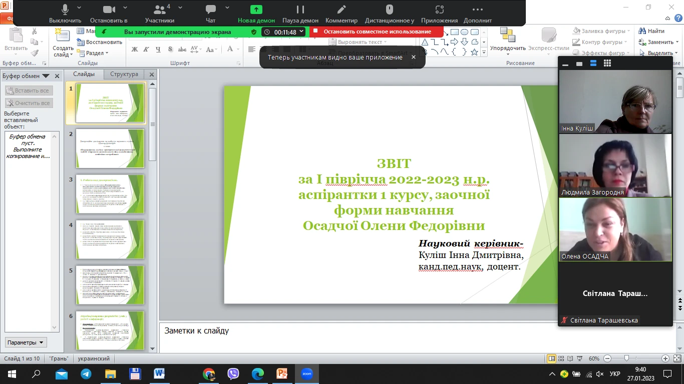This screenshot has width=684, height=384.
Task: Select the oval shape in gallery
Action: (x=465, y=32)
